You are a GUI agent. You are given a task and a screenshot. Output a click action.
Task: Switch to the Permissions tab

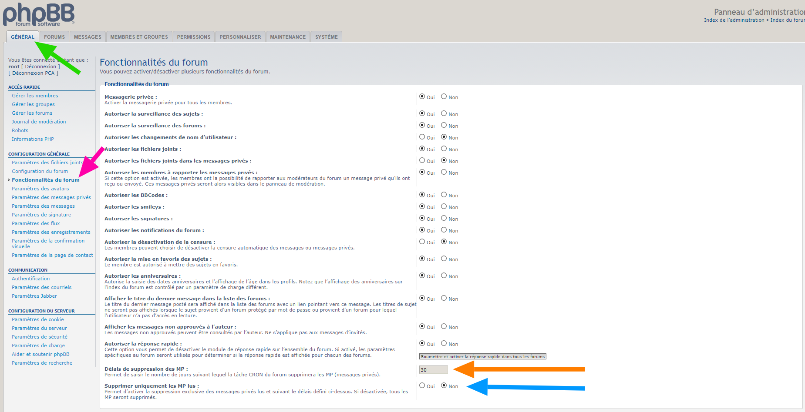(193, 37)
